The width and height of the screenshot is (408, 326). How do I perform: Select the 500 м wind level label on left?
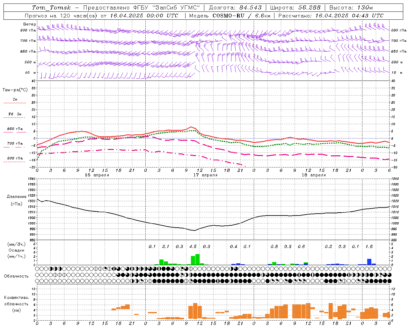coord(30,62)
